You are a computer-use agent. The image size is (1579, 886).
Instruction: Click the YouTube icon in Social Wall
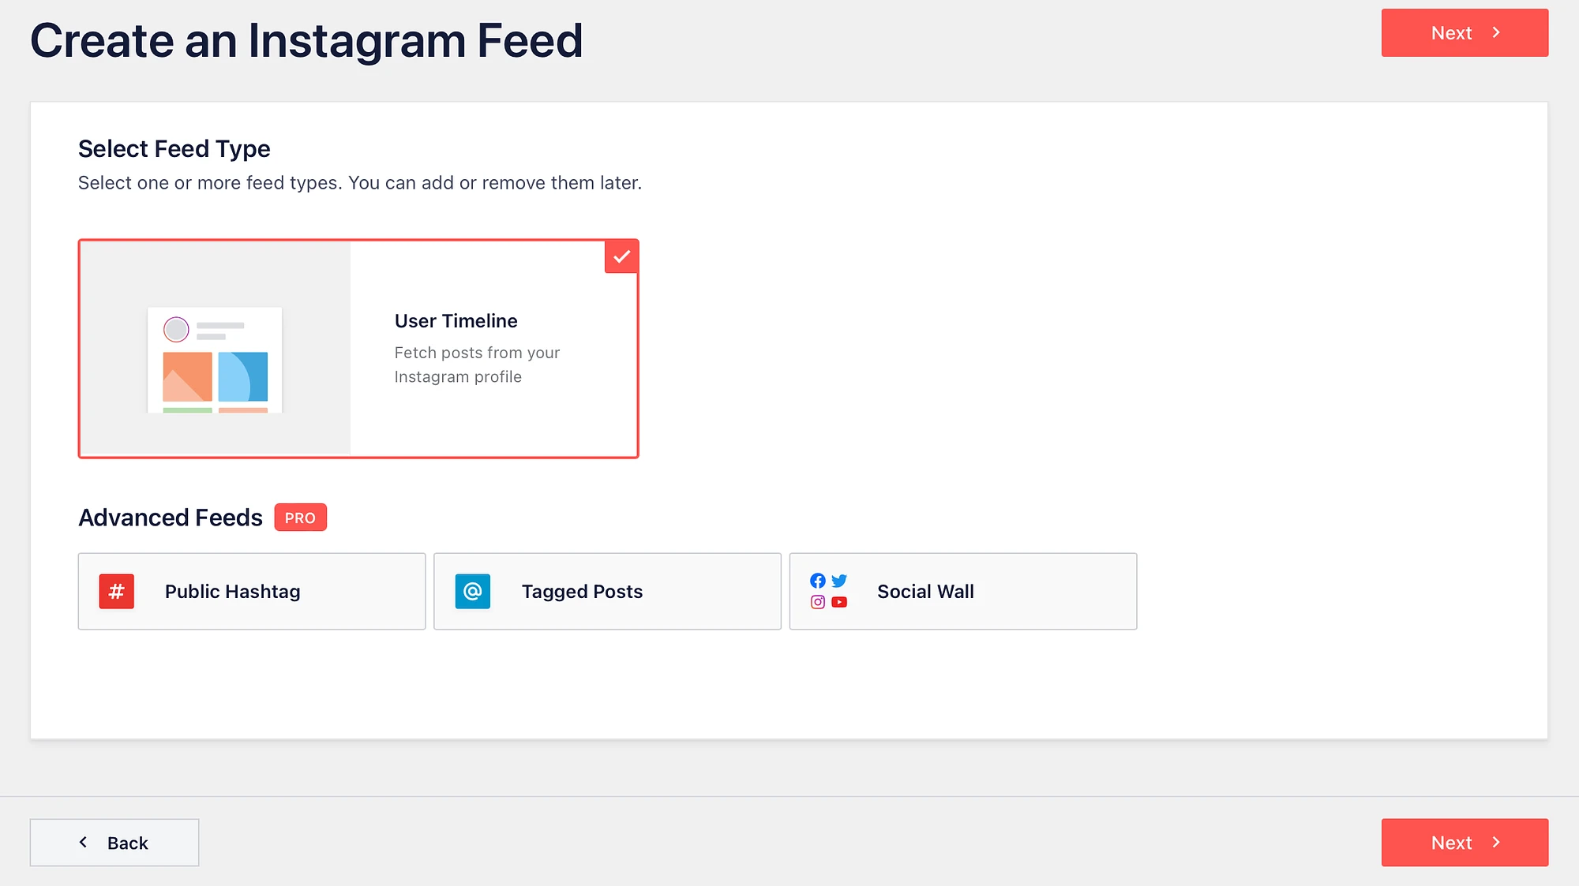click(x=839, y=602)
